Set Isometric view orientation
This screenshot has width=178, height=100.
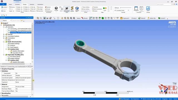pyautogui.click(x=5, y=7)
